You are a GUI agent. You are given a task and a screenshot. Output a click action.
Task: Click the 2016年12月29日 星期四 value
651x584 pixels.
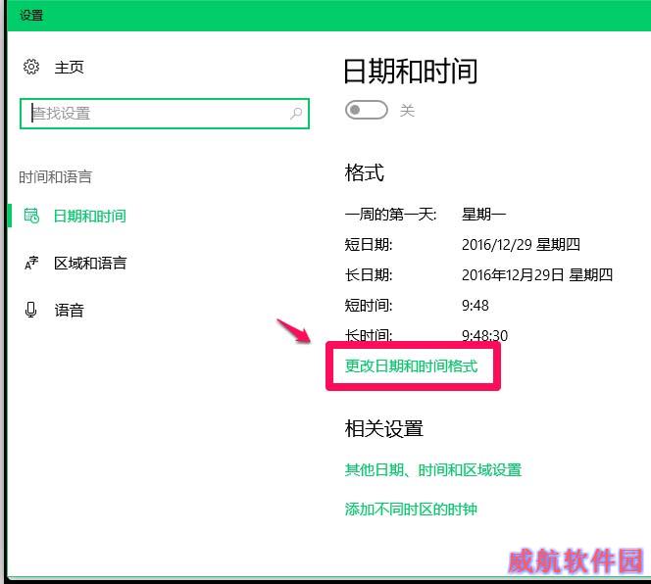537,274
